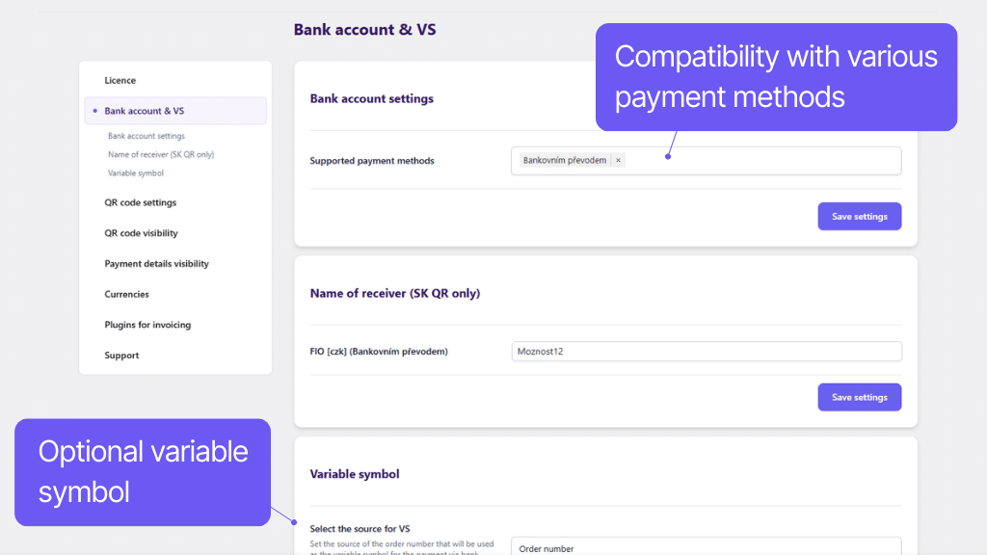The width and height of the screenshot is (987, 555).
Task: Open the "Order number" VS source dropdown
Action: tap(706, 547)
